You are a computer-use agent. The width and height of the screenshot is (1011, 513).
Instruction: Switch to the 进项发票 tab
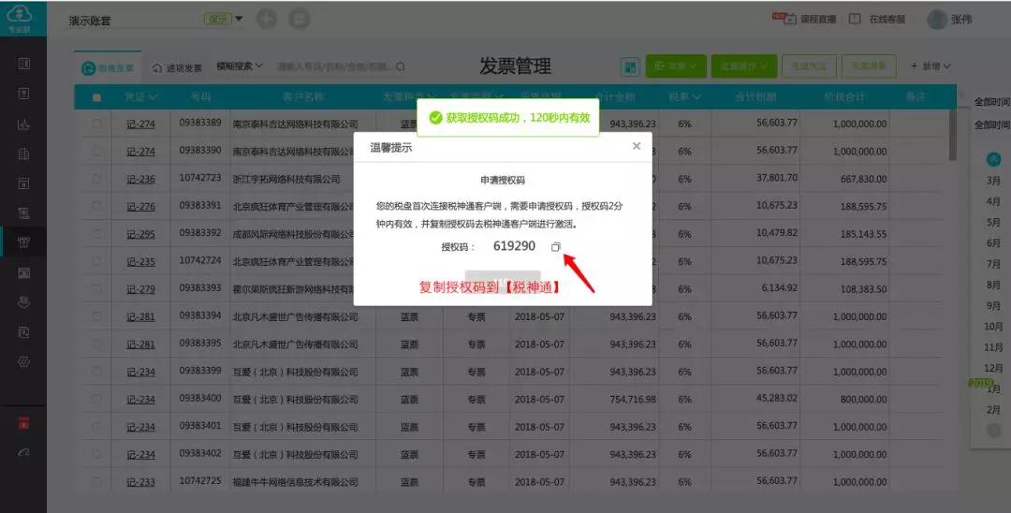177,68
